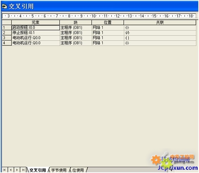Image resolution: width=199 pixels, height=173 pixels.
Task: Select row 1 header
Action: pyautogui.click(x=7, y=28)
